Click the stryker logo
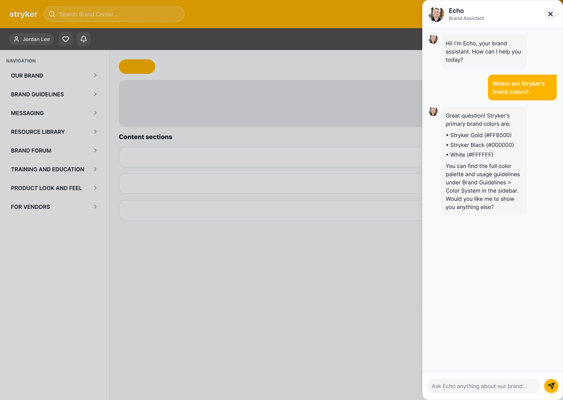This screenshot has height=400, width=563. pyautogui.click(x=23, y=14)
